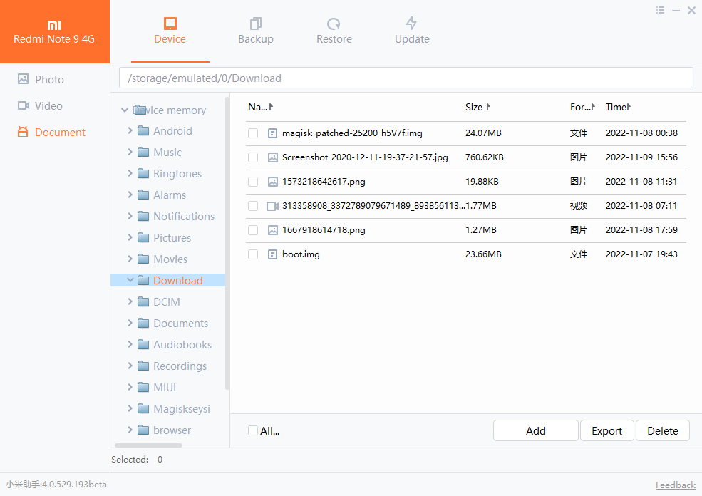Expand the Alarms folder node
Image resolution: width=702 pixels, height=496 pixels.
(x=130, y=195)
